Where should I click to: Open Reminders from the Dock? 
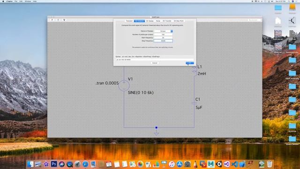click(x=125, y=164)
